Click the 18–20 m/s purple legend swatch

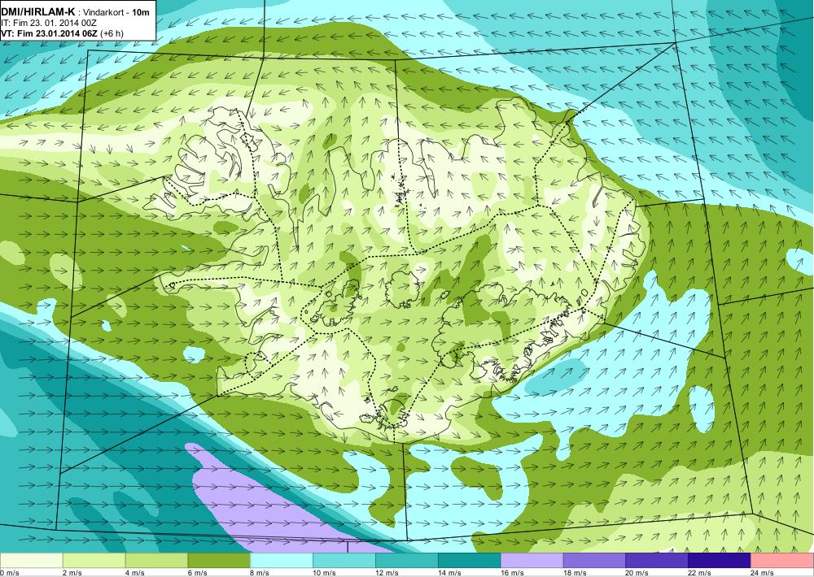pos(594,561)
